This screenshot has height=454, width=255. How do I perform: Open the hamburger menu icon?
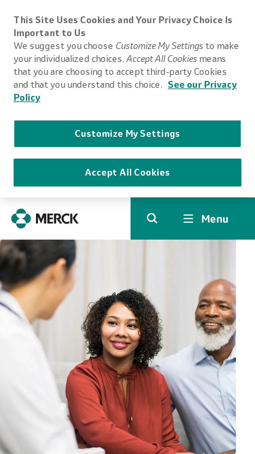[188, 218]
